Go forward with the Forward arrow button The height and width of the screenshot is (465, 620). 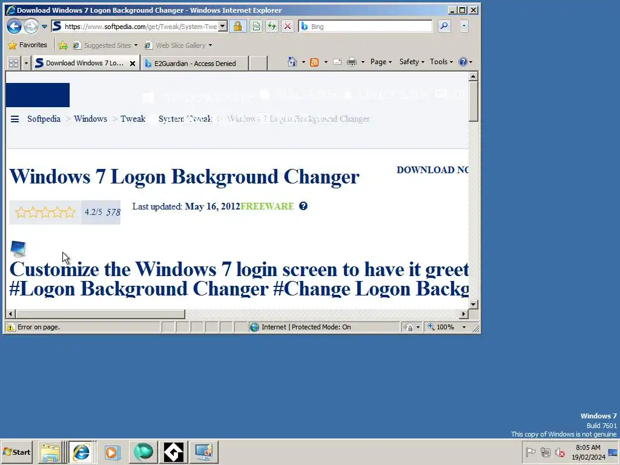[x=31, y=27]
